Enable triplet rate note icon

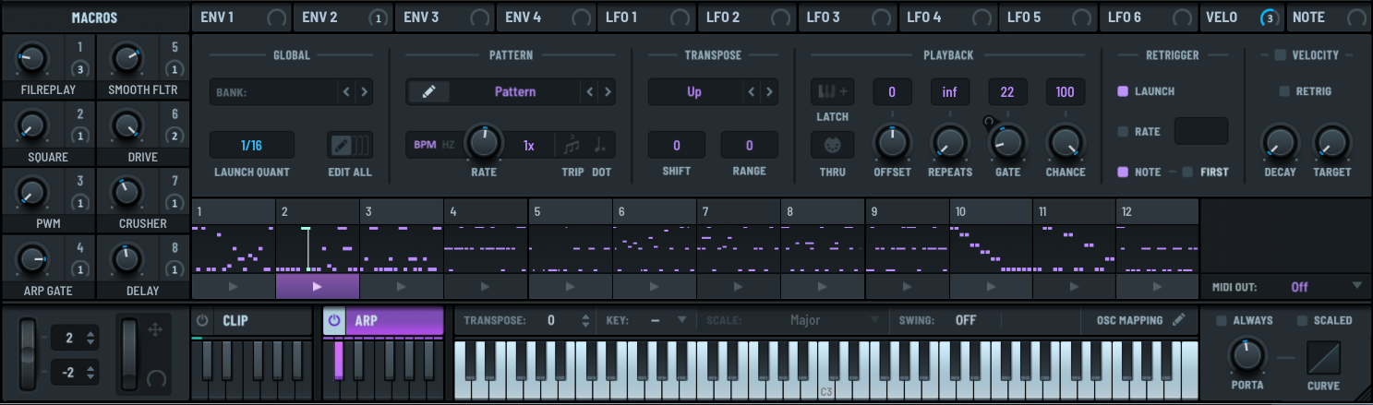point(572,145)
